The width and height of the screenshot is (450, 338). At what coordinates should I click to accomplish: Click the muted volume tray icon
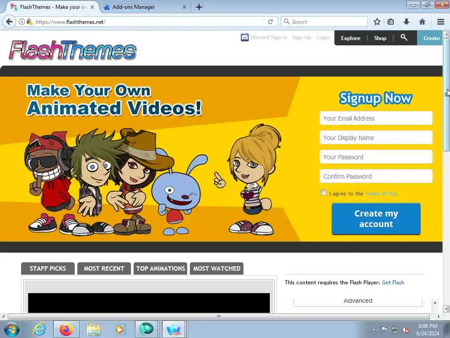pyautogui.click(x=406, y=330)
